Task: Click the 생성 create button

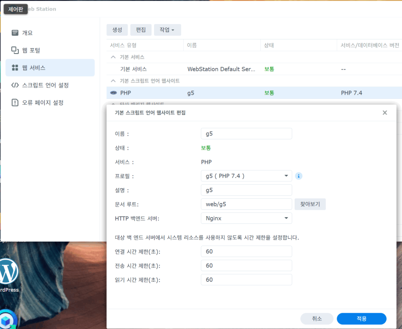Action: pos(117,30)
